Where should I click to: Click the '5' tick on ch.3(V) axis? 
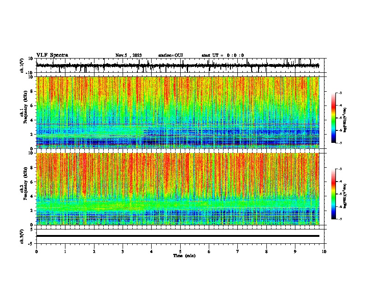click(x=32, y=229)
